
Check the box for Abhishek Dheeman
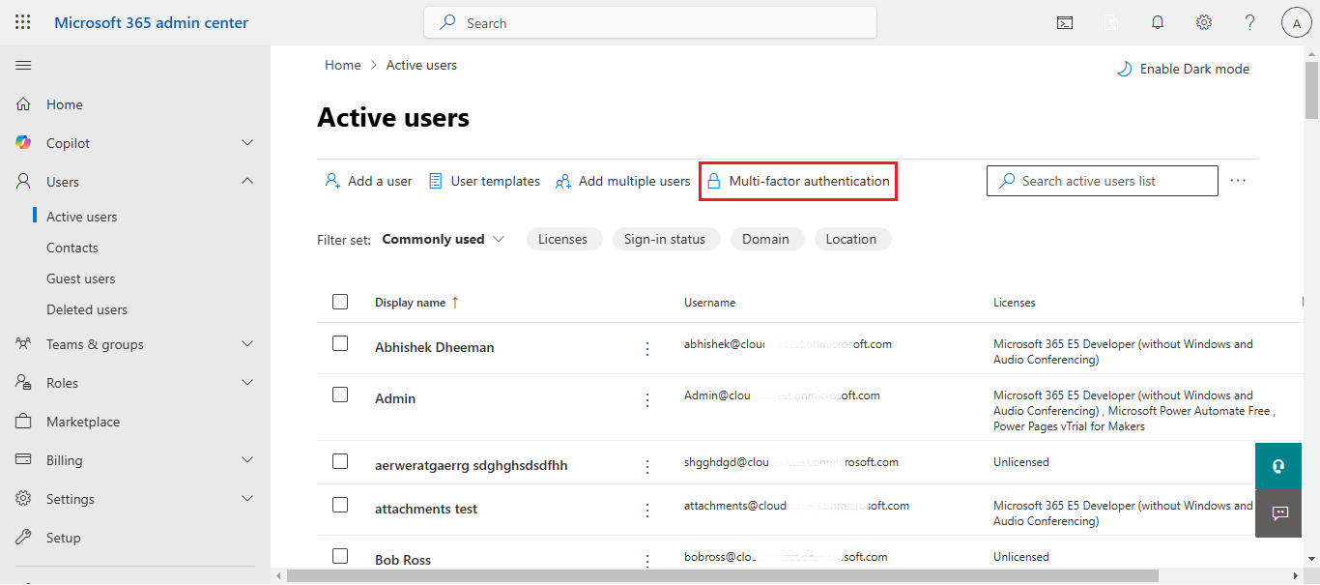[x=340, y=343]
